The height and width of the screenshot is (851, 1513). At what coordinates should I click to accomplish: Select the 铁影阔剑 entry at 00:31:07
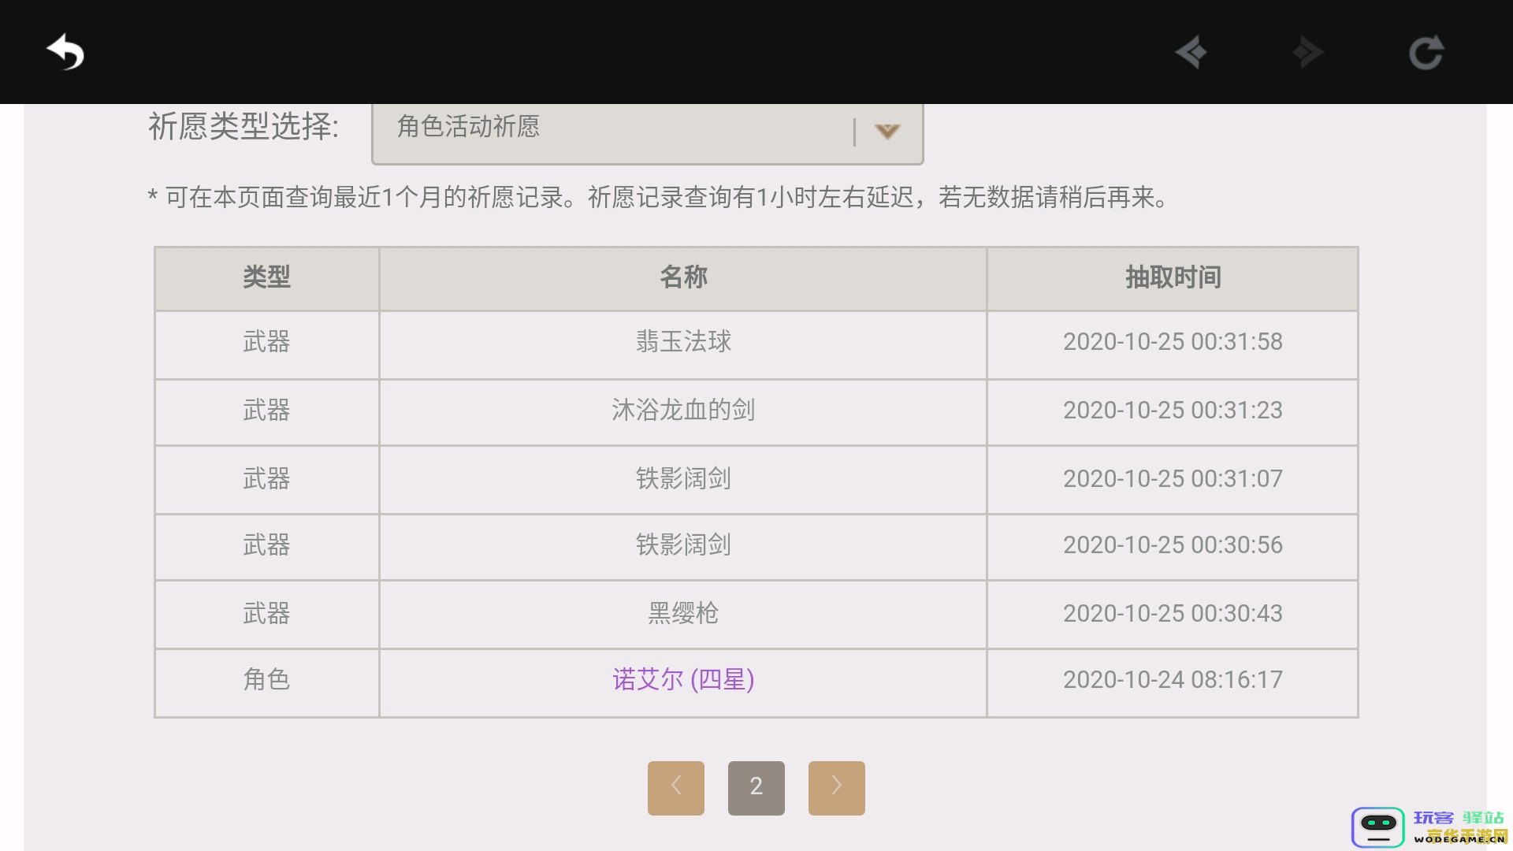683,478
